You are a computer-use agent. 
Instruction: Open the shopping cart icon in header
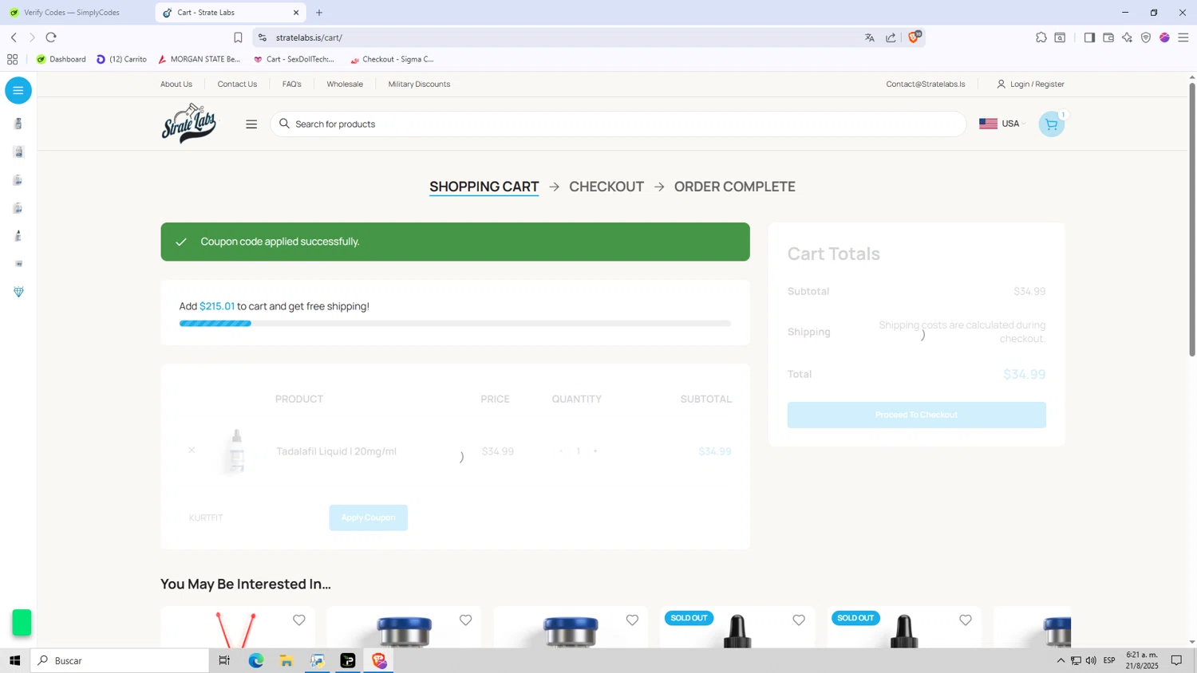[1051, 124]
